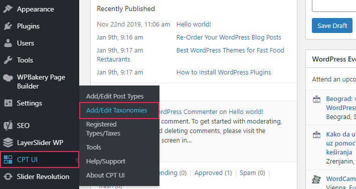
Task: Click the Tools wrench icon
Action: 8,60
